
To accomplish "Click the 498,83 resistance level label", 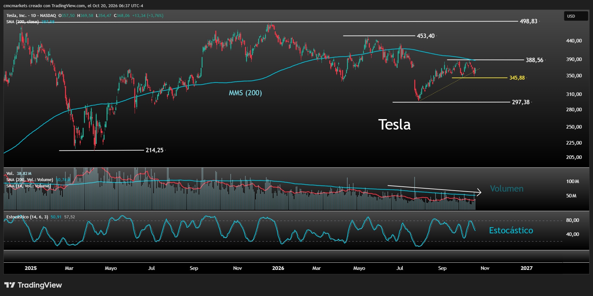I will (528, 21).
